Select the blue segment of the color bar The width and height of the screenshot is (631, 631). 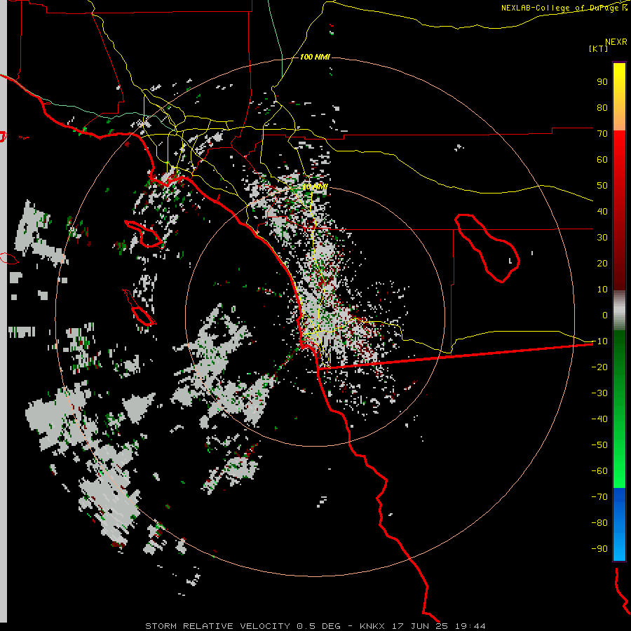(619, 524)
